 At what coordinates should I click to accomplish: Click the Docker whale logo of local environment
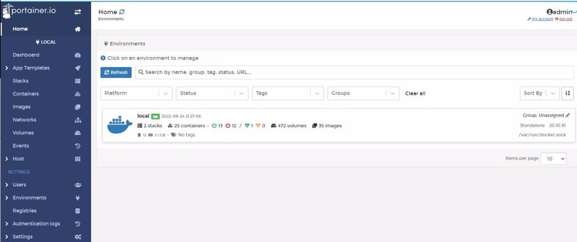119,125
